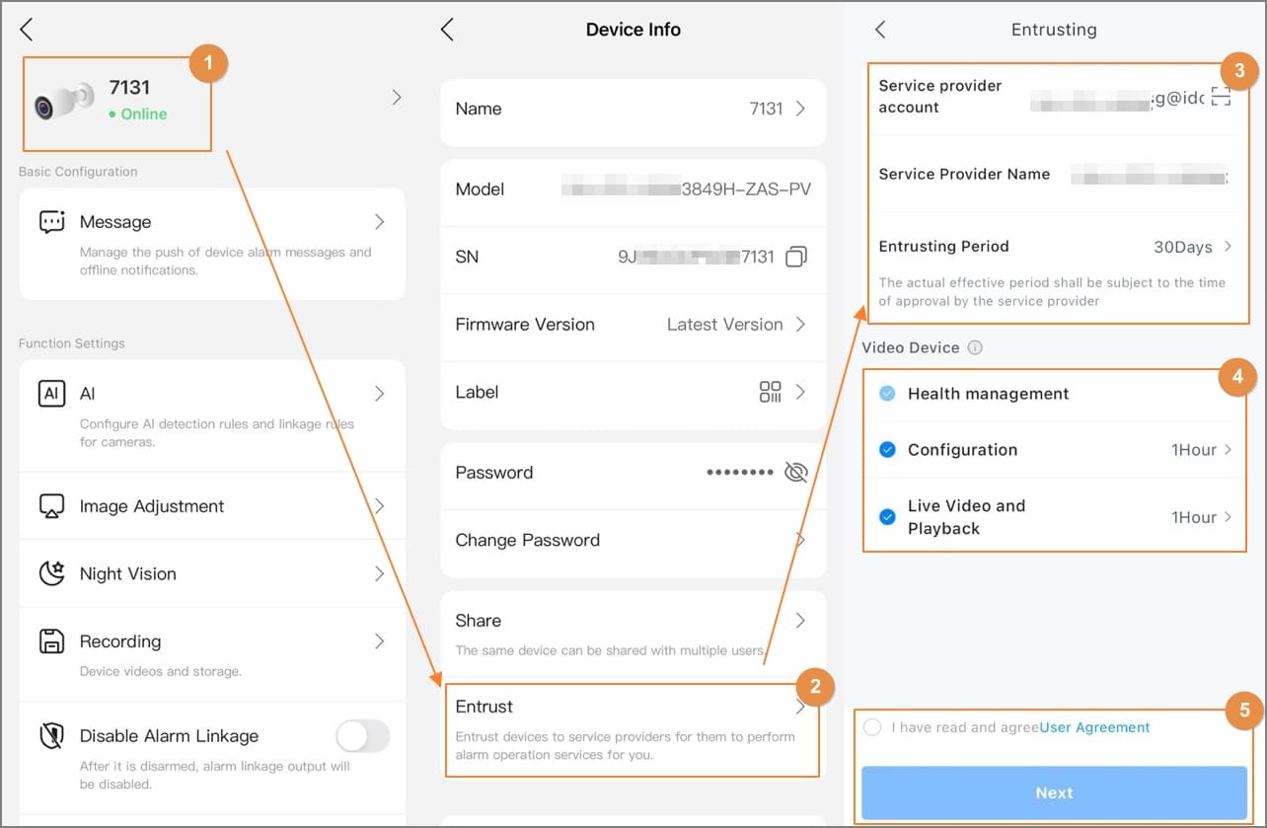The image size is (1267, 828).
Task: Select the user agreement radio button
Action: [x=872, y=727]
